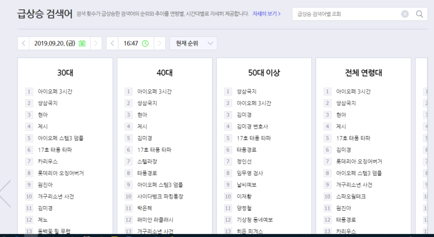Click the 자세히 보기 link
This screenshot has height=237, width=434.
266,14
